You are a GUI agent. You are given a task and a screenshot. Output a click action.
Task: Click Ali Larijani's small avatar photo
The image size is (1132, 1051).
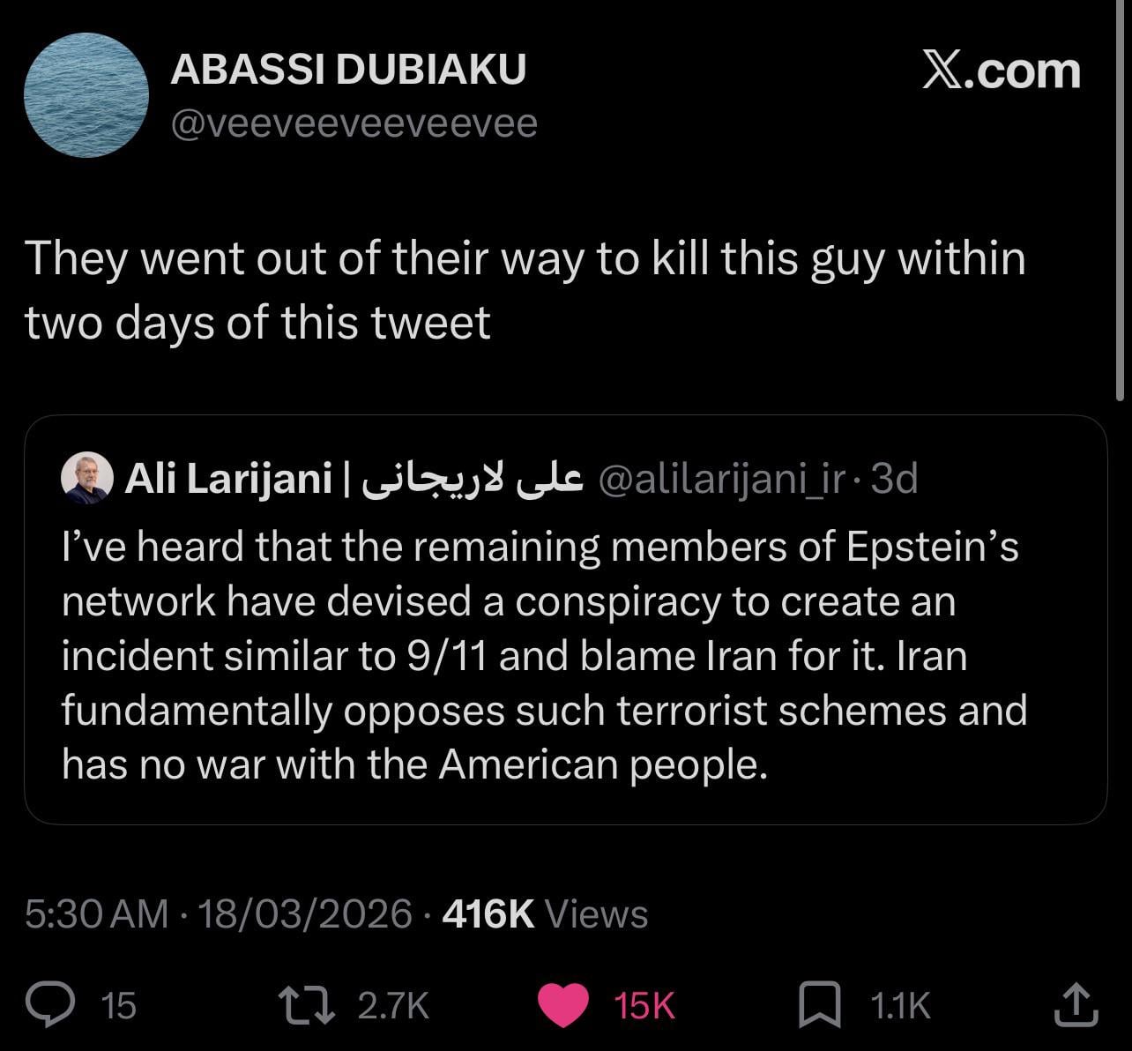[x=86, y=479]
